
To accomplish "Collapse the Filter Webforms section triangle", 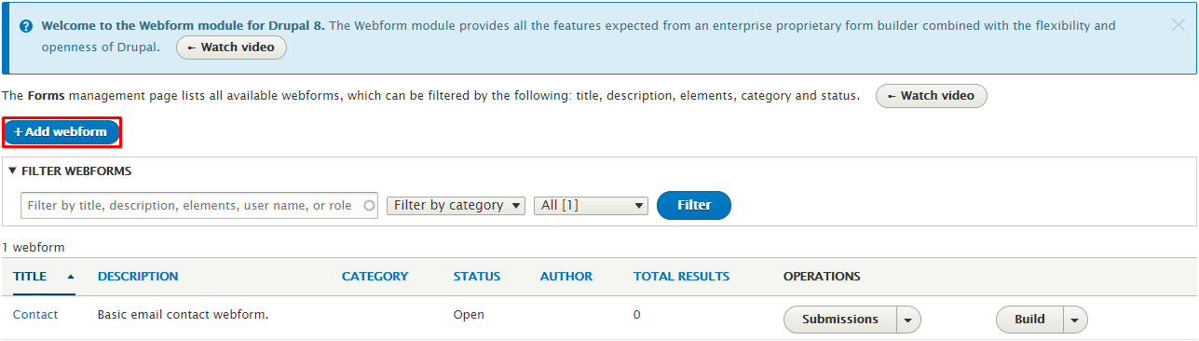I will click(x=12, y=171).
